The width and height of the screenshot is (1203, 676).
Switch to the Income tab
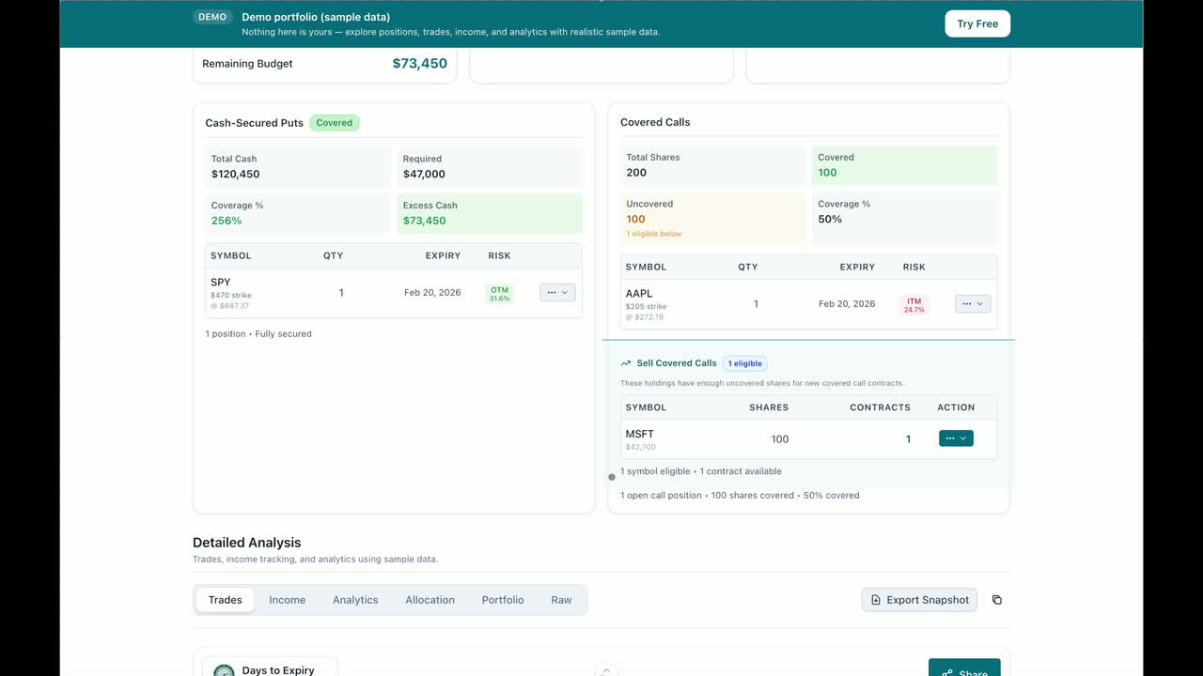tap(287, 600)
